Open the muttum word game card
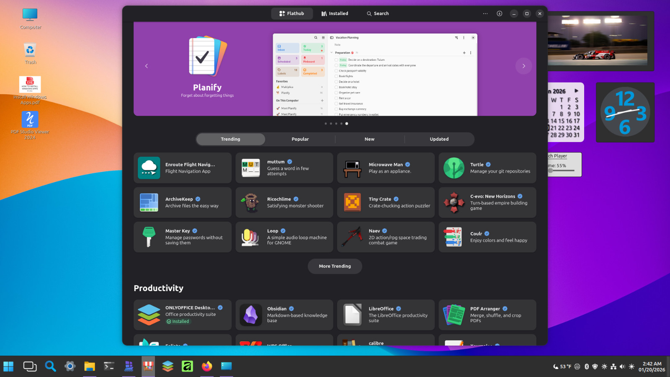The width and height of the screenshot is (670, 377). coord(284,168)
